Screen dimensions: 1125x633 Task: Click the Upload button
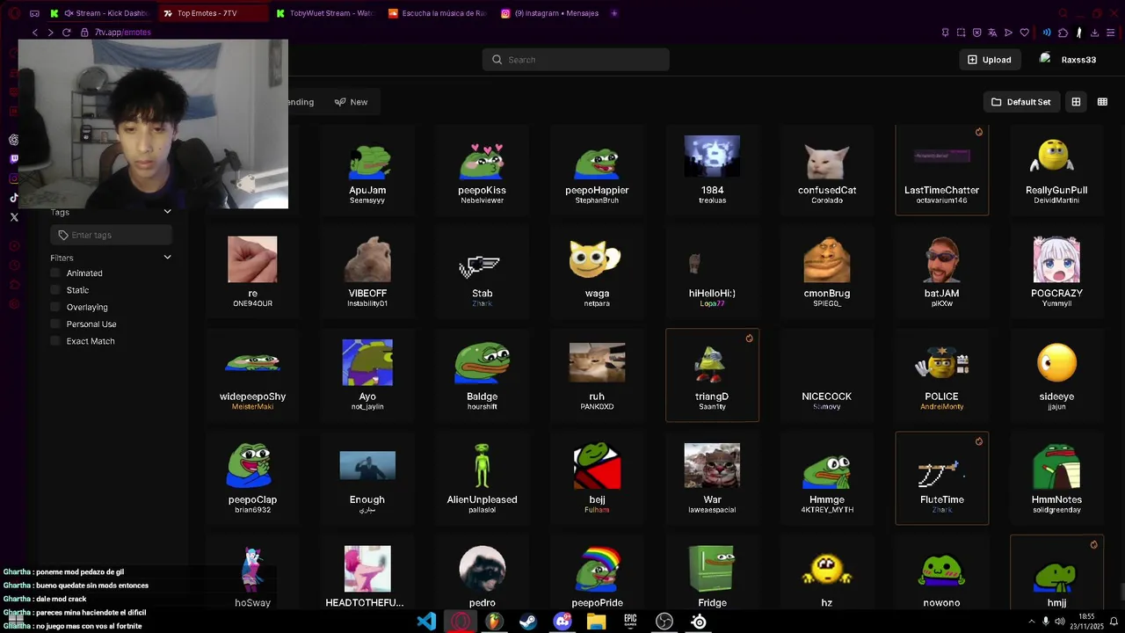pos(990,60)
